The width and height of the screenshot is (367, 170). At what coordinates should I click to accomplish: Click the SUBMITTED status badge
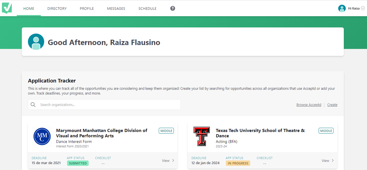coord(78,163)
